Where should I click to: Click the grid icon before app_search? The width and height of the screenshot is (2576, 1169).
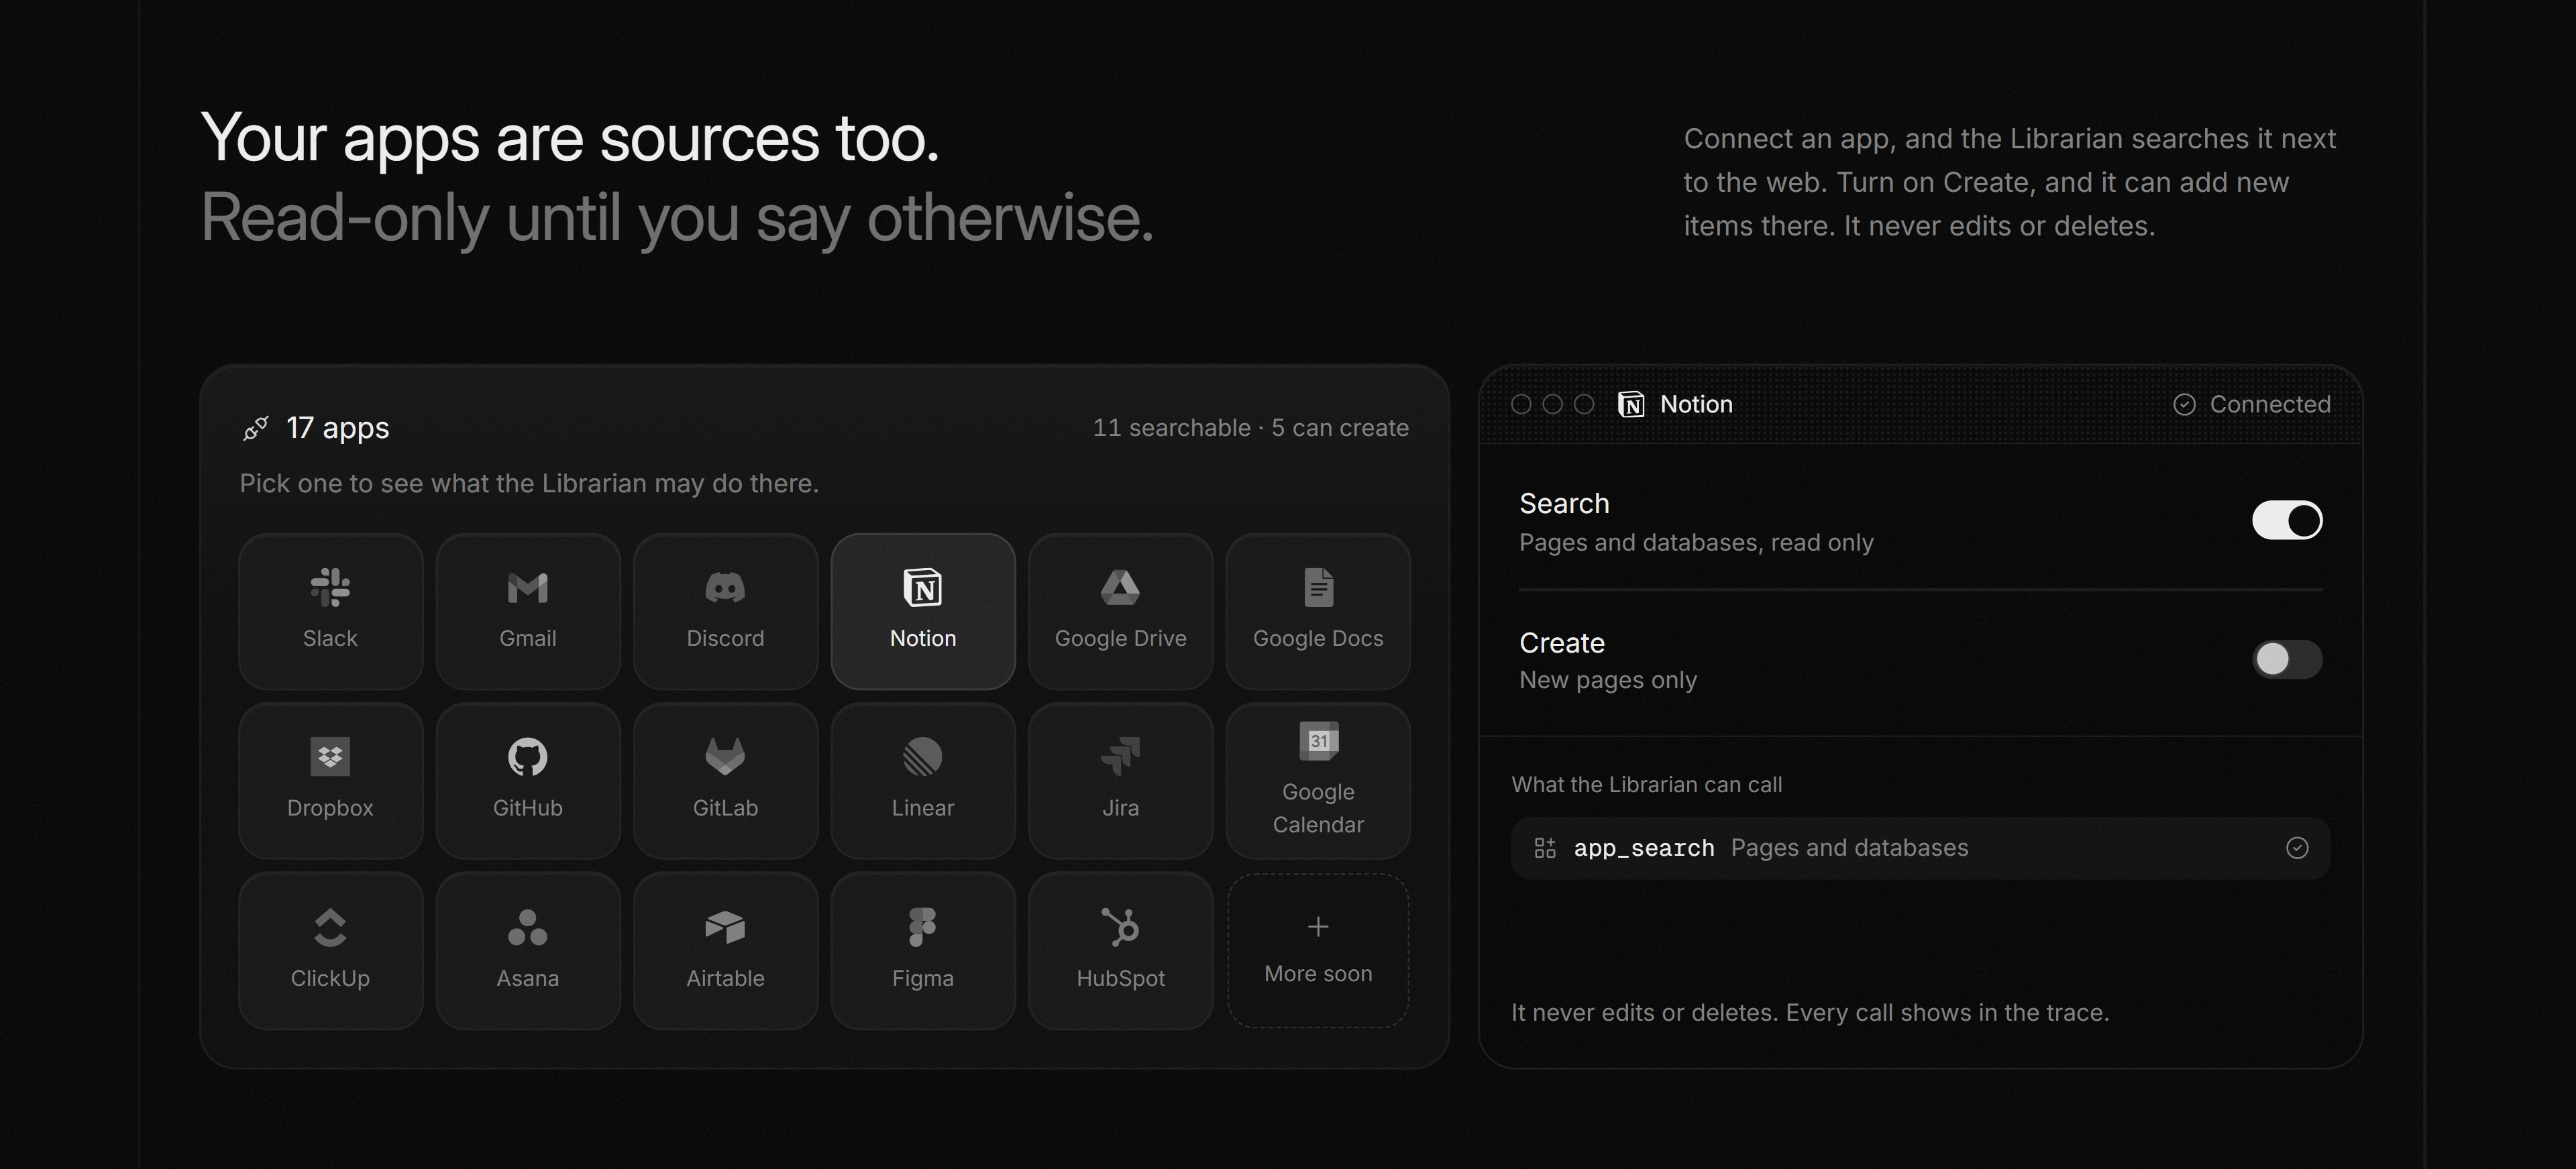1545,848
